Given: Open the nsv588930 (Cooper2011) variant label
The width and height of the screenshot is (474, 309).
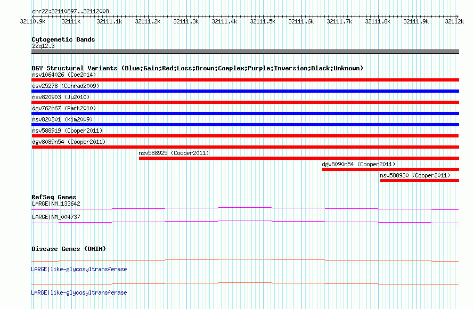Looking at the screenshot, I should [x=415, y=175].
